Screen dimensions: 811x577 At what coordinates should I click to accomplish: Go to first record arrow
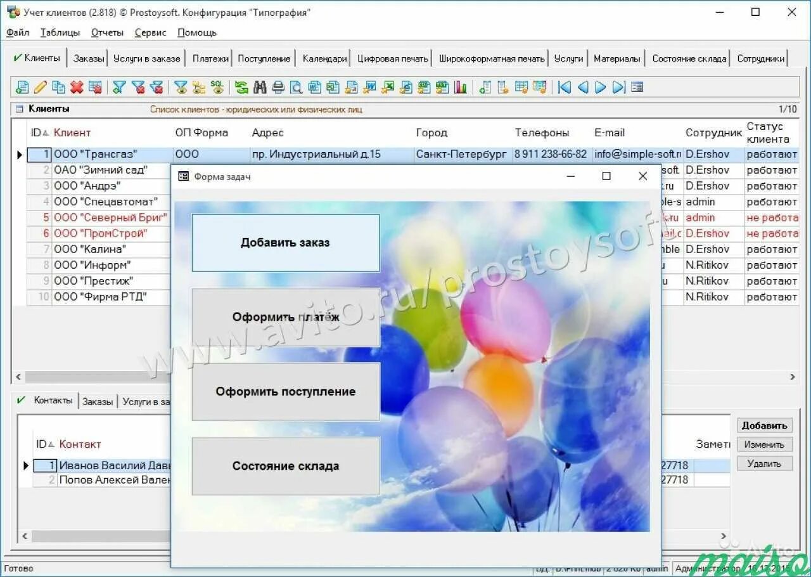point(565,88)
